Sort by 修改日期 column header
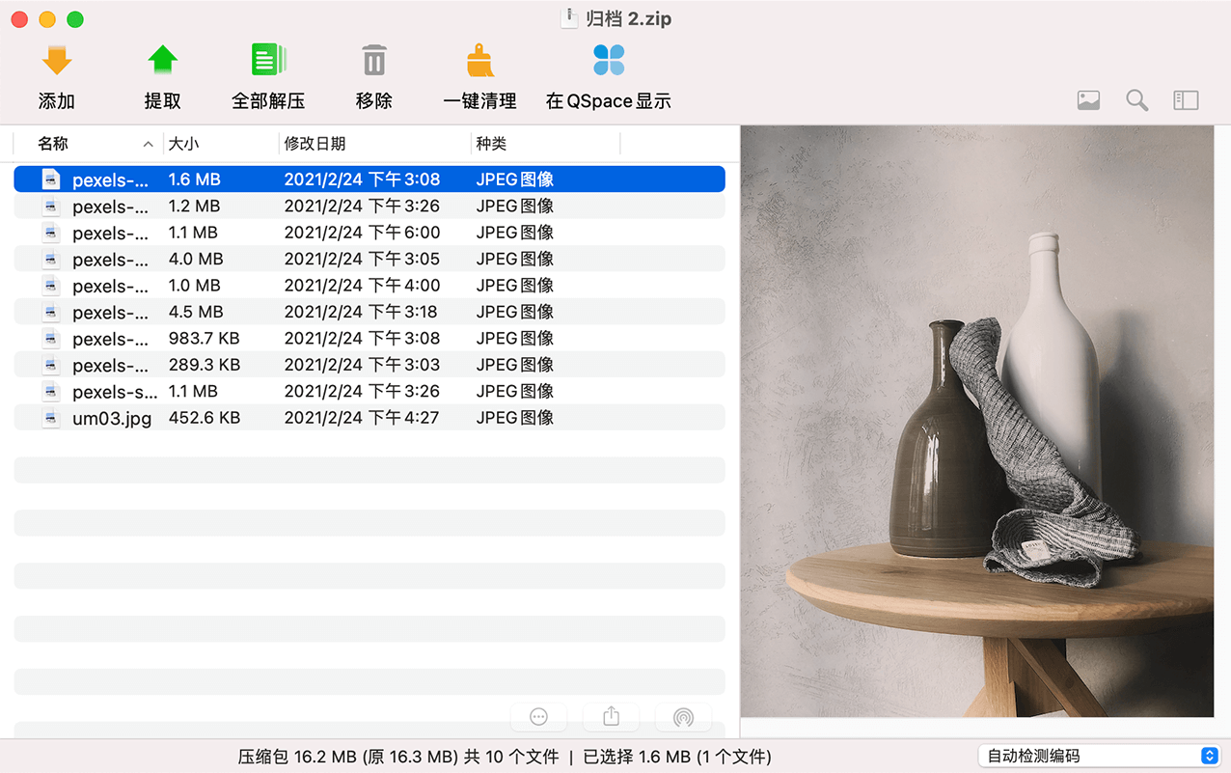Image resolution: width=1231 pixels, height=773 pixels. tap(318, 143)
